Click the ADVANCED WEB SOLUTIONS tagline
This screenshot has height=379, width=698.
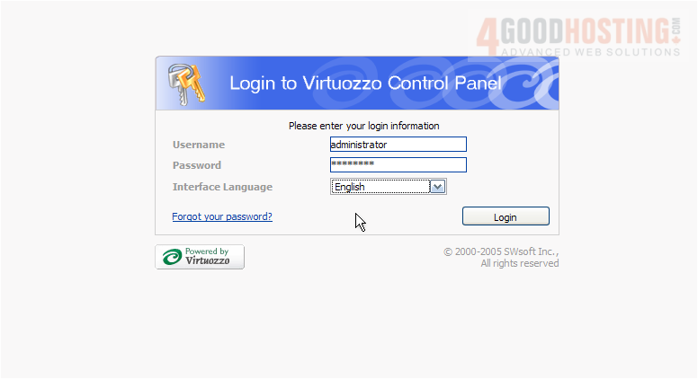tap(591, 52)
